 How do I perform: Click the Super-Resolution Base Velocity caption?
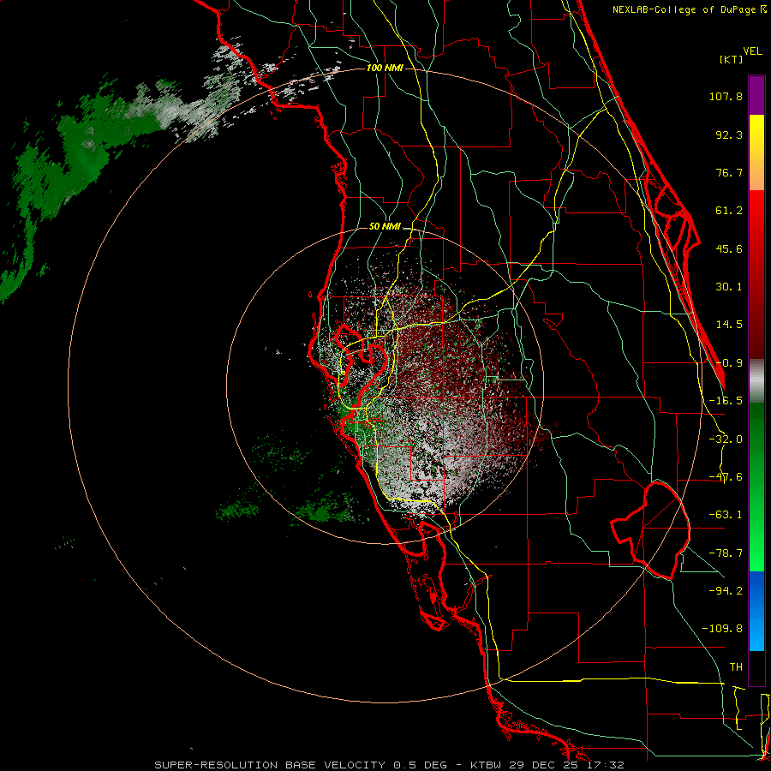390,765
